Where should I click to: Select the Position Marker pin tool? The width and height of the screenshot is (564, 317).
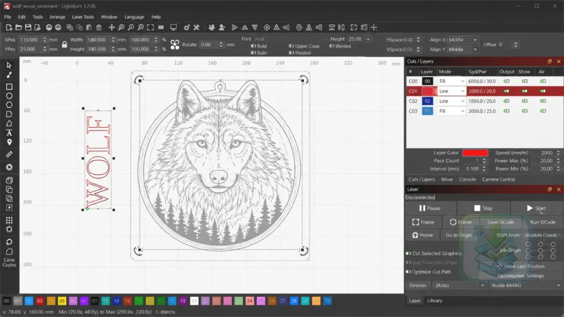point(9,143)
